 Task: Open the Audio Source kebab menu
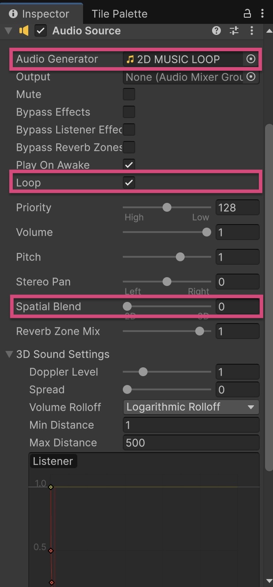(252, 30)
